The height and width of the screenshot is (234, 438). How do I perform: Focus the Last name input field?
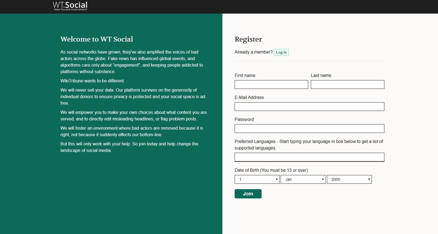[347, 85]
